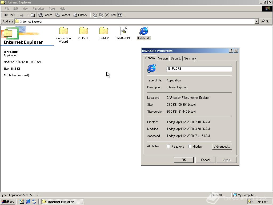Image resolution: width=273 pixels, height=205 pixels.
Task: Click the My Computer status bar zone
Action: pyautogui.click(x=252, y=195)
